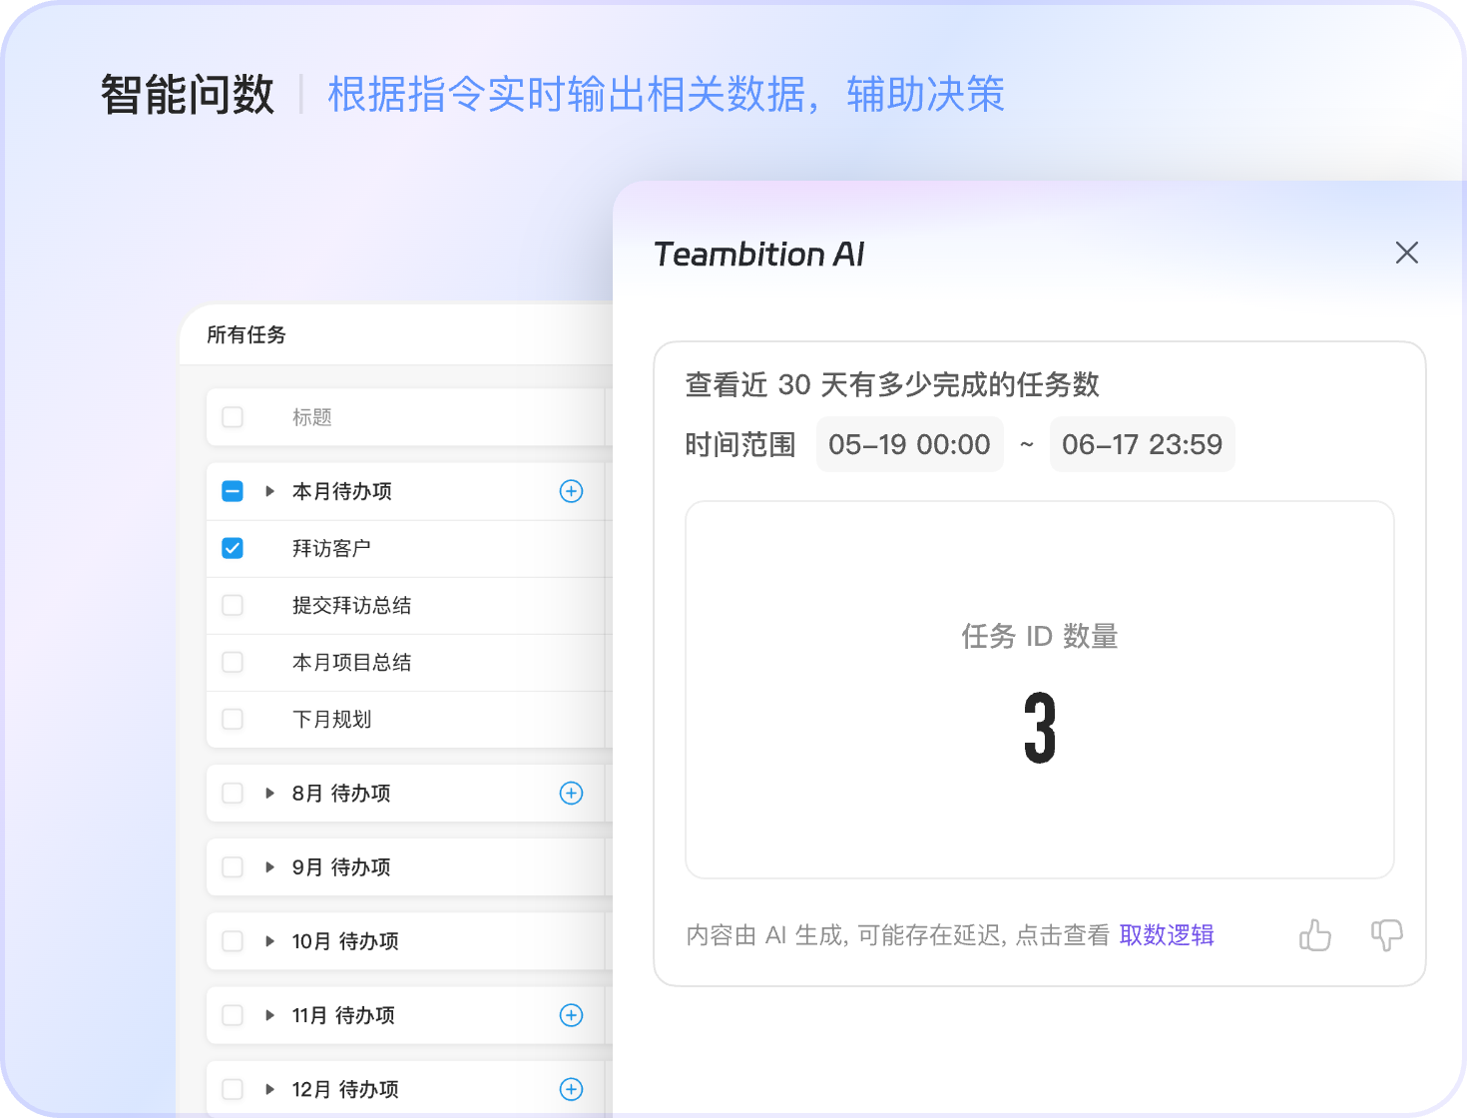Click the 时间范围 label
The image size is (1467, 1118).
(740, 444)
